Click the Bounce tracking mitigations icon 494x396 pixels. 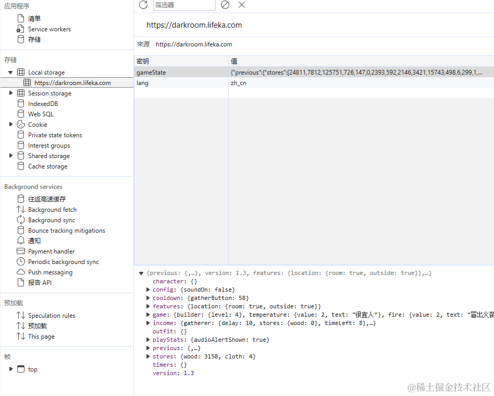click(x=21, y=230)
